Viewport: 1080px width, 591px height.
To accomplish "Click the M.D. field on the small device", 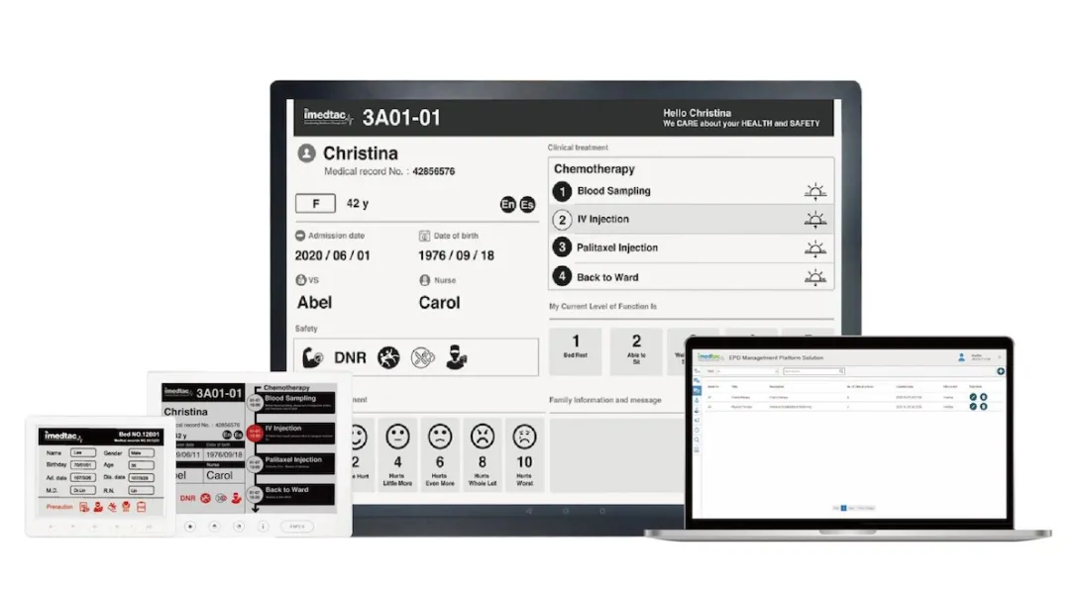I will pyautogui.click(x=83, y=490).
